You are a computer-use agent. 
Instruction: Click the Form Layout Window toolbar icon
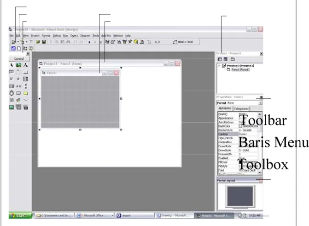119,42
